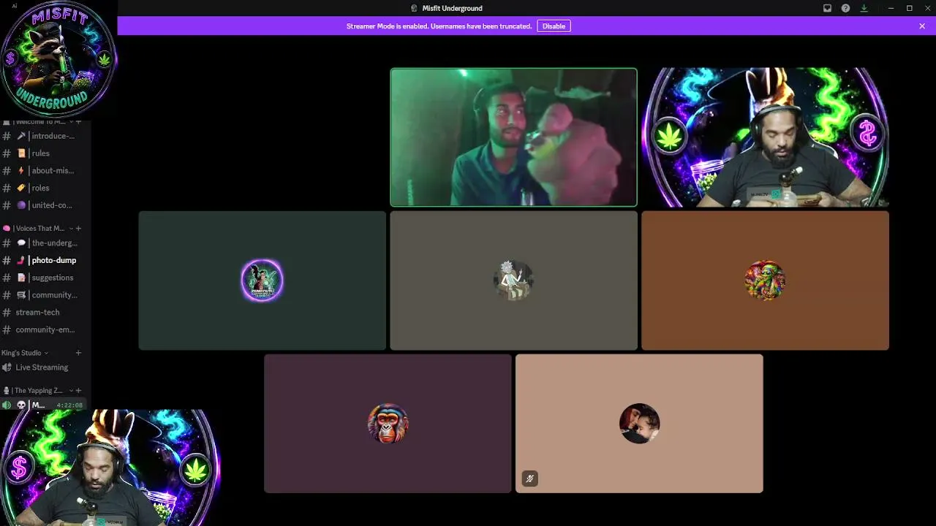Viewport: 936px width, 526px height.
Task: Minimize the Discord window
Action: tap(891, 8)
